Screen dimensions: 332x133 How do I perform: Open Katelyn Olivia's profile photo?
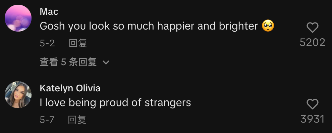tap(18, 95)
